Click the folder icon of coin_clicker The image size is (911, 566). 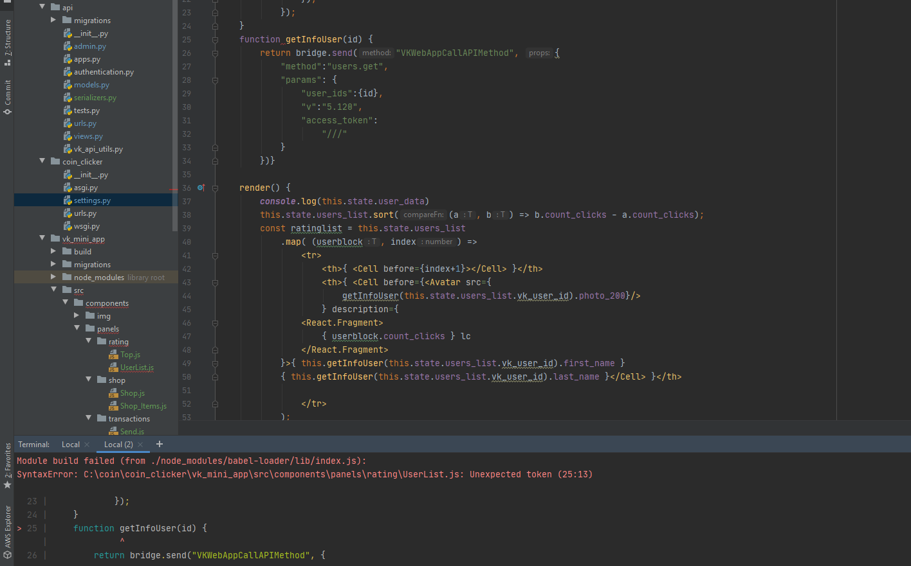(x=55, y=161)
